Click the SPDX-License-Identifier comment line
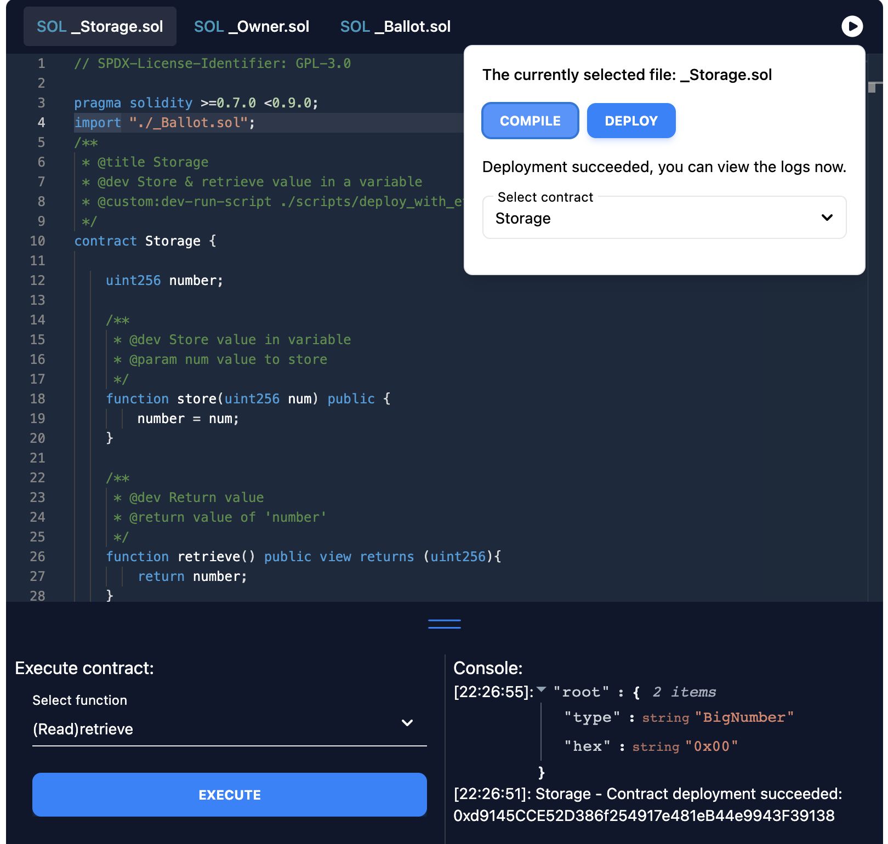Image resolution: width=888 pixels, height=844 pixels. (213, 64)
